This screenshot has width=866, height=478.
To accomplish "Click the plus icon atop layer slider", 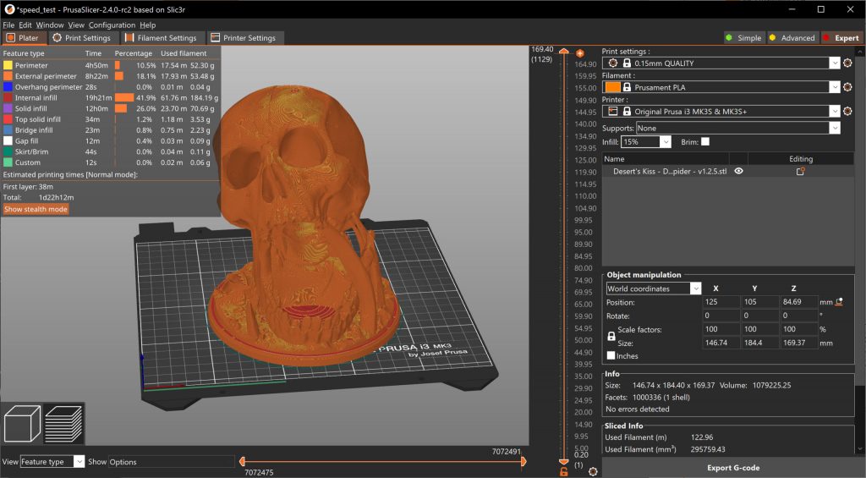I will (x=580, y=53).
